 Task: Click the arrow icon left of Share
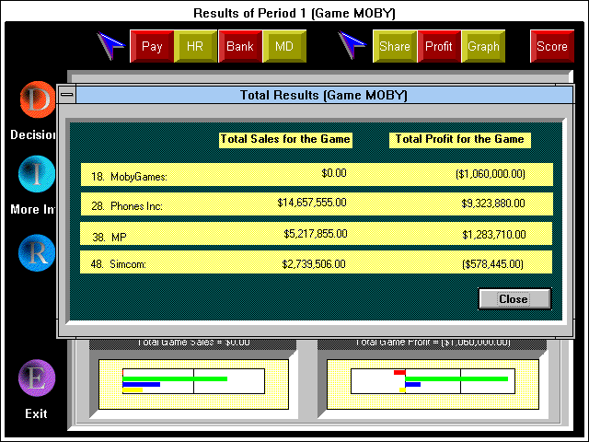click(352, 45)
